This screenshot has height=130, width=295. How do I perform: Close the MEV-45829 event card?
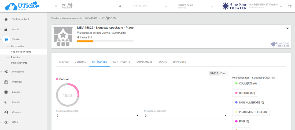click(287, 28)
